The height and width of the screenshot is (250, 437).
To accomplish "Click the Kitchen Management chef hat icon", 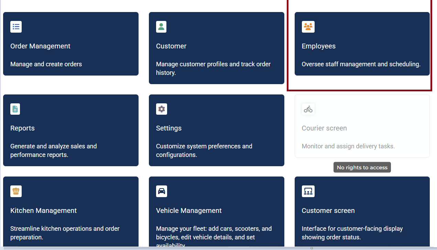I will 16,191.
